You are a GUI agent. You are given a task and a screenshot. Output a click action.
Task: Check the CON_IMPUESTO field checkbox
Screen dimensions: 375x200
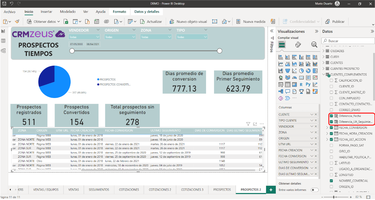[331, 98]
